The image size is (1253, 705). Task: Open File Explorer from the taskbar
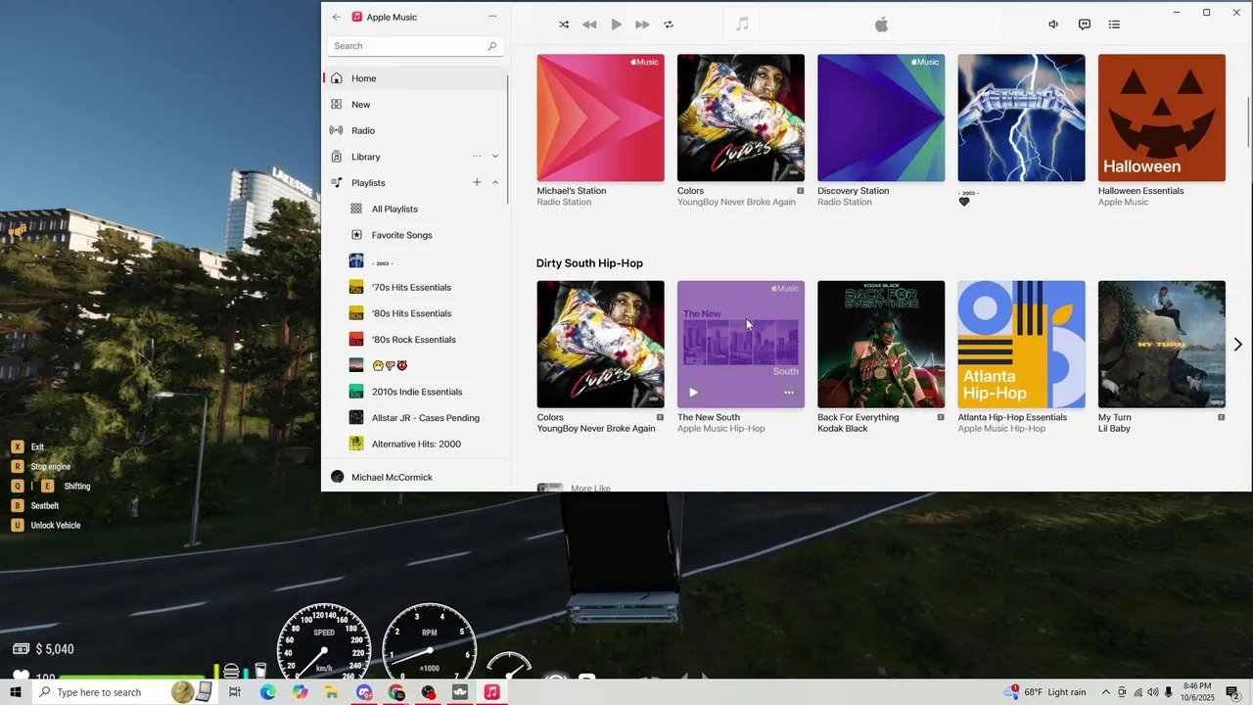(x=332, y=692)
